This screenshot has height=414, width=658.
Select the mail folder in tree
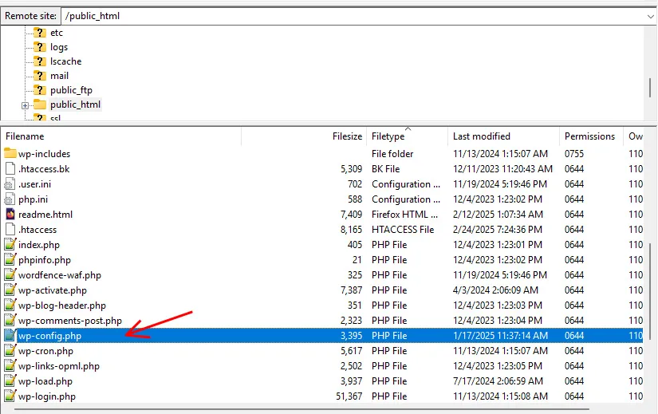59,76
